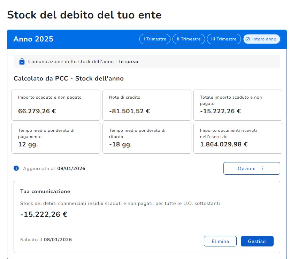Image resolution: width=290 pixels, height=259 pixels.
Task: Click Totale importo scaduto e non pagato card
Action: pyautogui.click(x=238, y=105)
